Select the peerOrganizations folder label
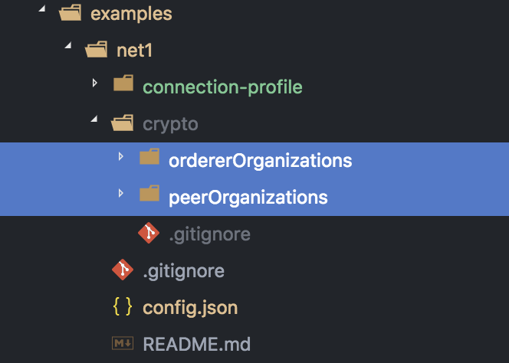Viewport: 509px width, 363px height. (x=248, y=198)
